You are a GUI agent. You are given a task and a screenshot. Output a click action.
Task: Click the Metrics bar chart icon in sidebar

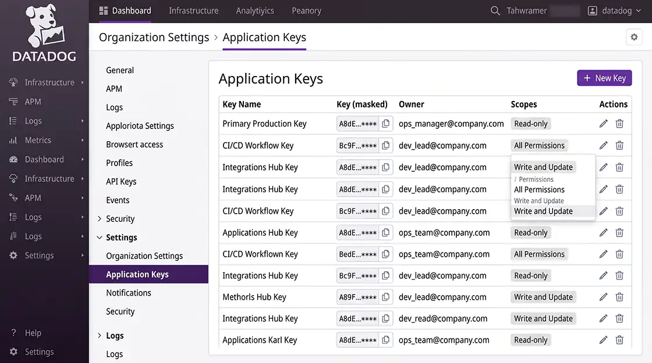(13, 140)
